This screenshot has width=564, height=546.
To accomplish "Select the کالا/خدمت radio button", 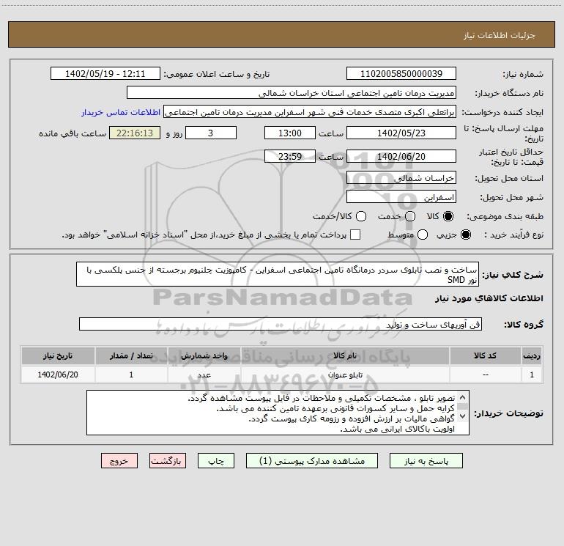I will click(361, 216).
